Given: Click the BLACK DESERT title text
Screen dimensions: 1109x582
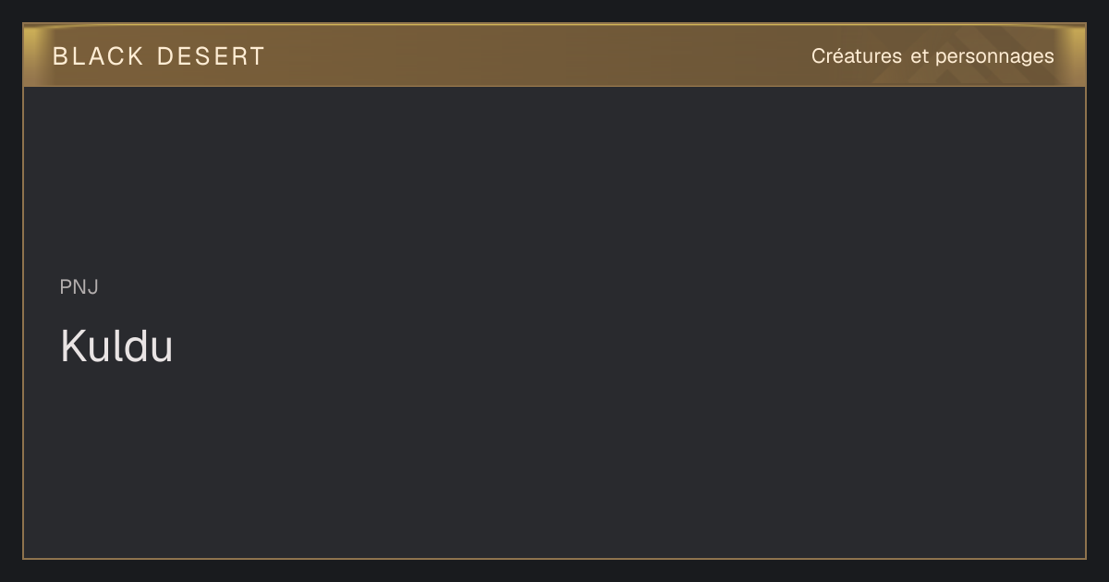Looking at the screenshot, I should [158, 56].
